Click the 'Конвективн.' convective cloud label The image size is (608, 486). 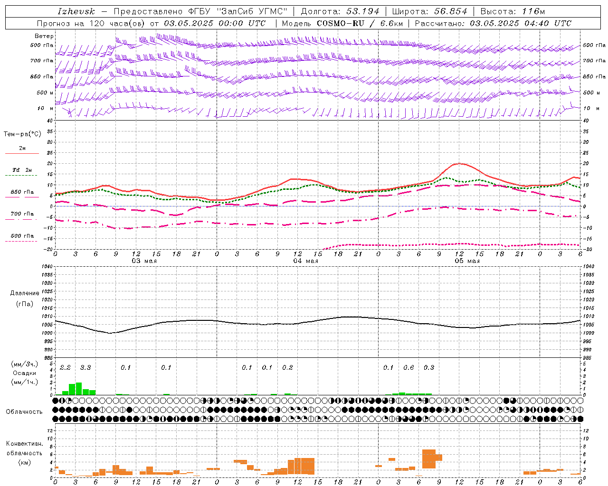24,444
